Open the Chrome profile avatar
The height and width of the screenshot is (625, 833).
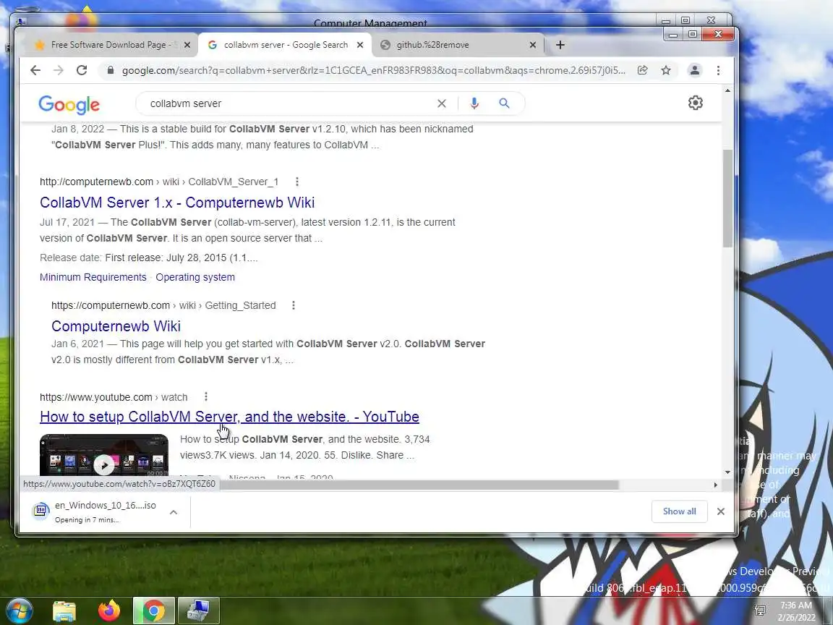pyautogui.click(x=694, y=70)
